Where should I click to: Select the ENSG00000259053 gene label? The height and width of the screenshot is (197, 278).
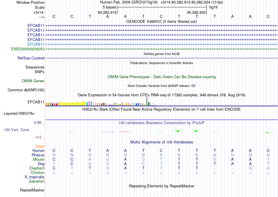[x=28, y=49]
